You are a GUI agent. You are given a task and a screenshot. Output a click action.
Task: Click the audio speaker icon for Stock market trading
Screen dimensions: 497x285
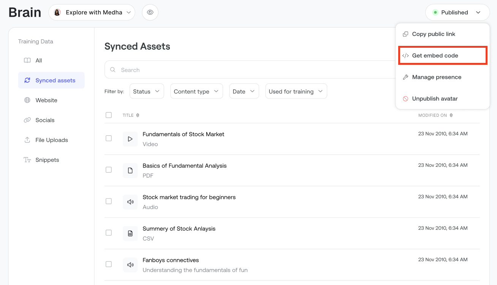click(130, 202)
